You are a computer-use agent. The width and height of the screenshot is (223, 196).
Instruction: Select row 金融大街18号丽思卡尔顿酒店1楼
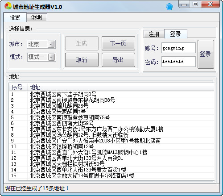coord(111,175)
